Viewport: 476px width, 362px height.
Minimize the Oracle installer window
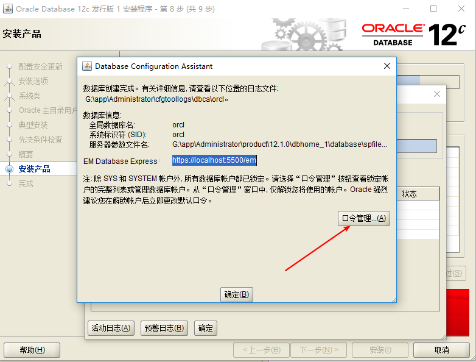coord(406,9)
